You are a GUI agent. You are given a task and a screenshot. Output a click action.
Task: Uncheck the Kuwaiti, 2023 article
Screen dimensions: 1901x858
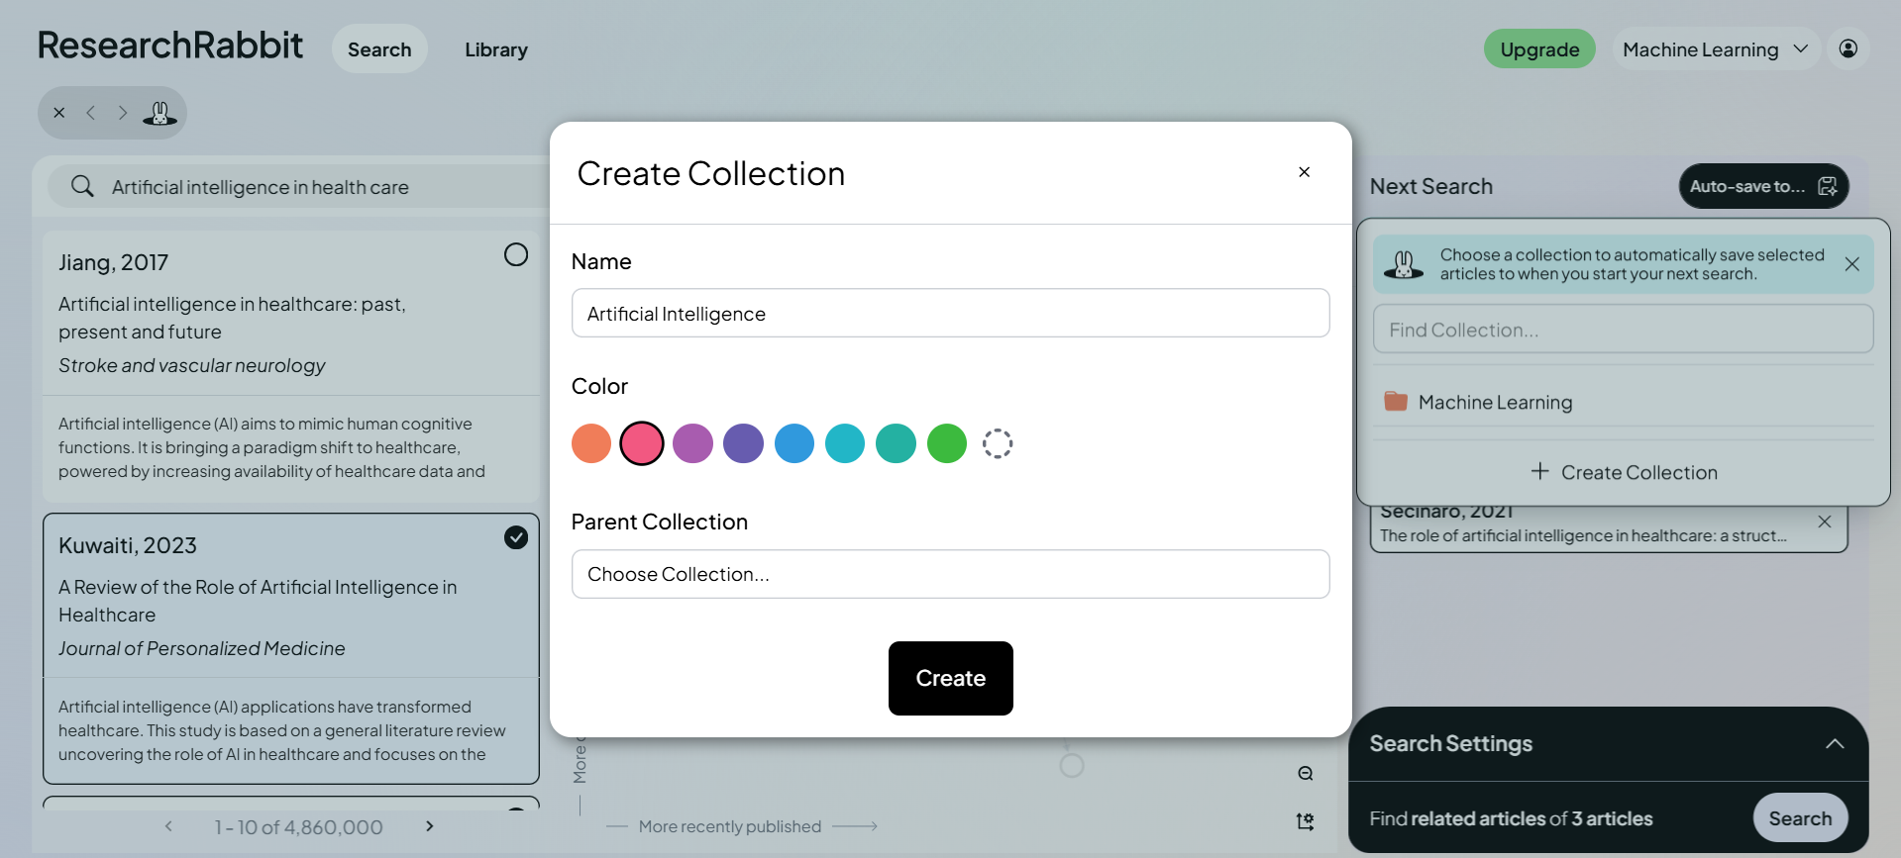coord(516,537)
